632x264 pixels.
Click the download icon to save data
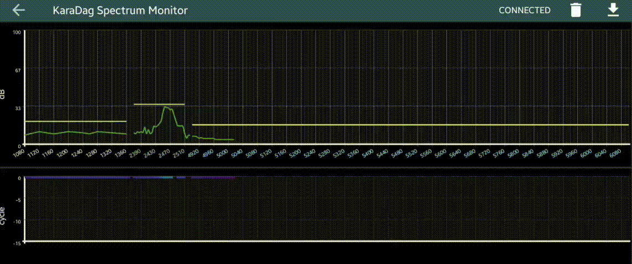[x=613, y=10]
